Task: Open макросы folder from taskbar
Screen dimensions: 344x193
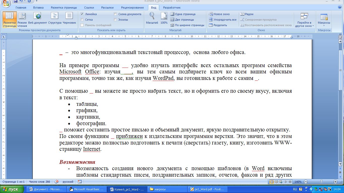Action: [x=167, y=189]
